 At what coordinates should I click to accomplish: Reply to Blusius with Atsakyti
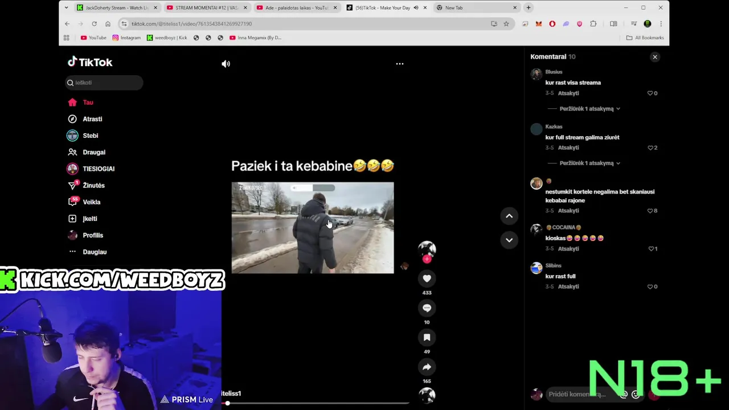click(x=568, y=93)
